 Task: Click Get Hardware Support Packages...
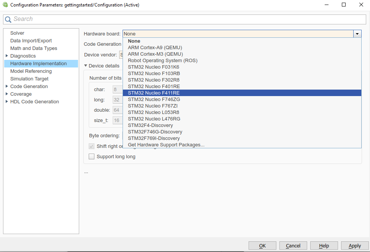click(x=242, y=144)
